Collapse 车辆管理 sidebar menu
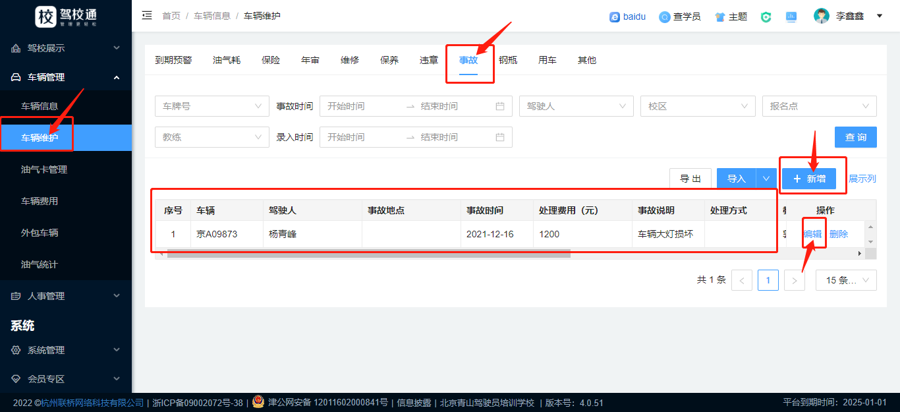Screen dimensions: 900x412 coord(66,77)
